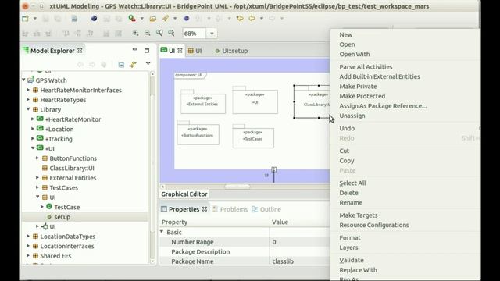
Task: Switch to the Outline view tab
Action: [x=266, y=209]
